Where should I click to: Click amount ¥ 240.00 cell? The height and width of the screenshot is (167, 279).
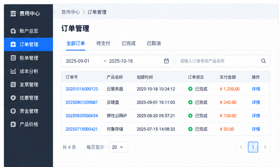[228, 102]
